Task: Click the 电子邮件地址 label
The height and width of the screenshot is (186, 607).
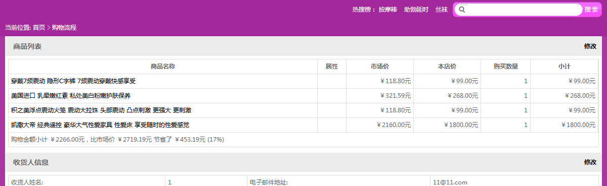Action: click(x=269, y=182)
